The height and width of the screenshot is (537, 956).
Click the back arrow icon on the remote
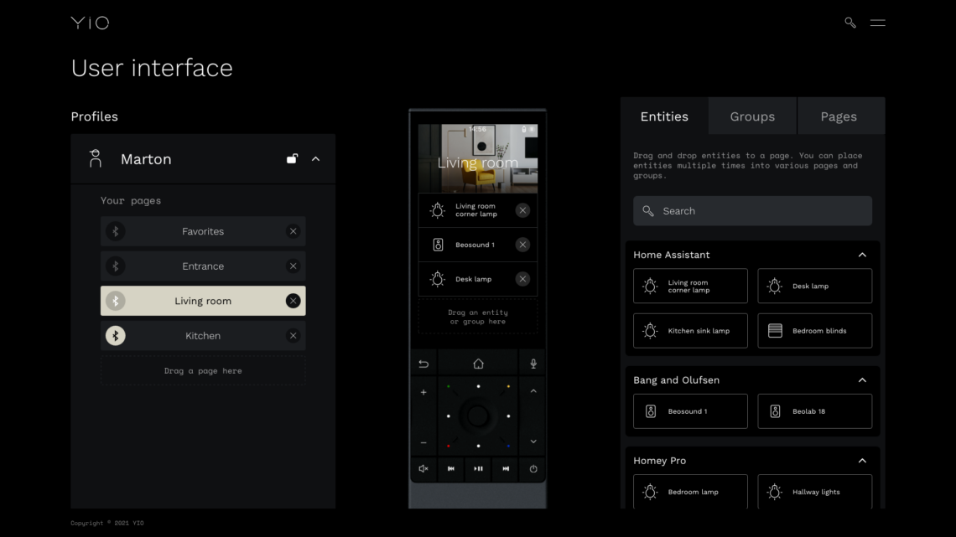click(423, 363)
